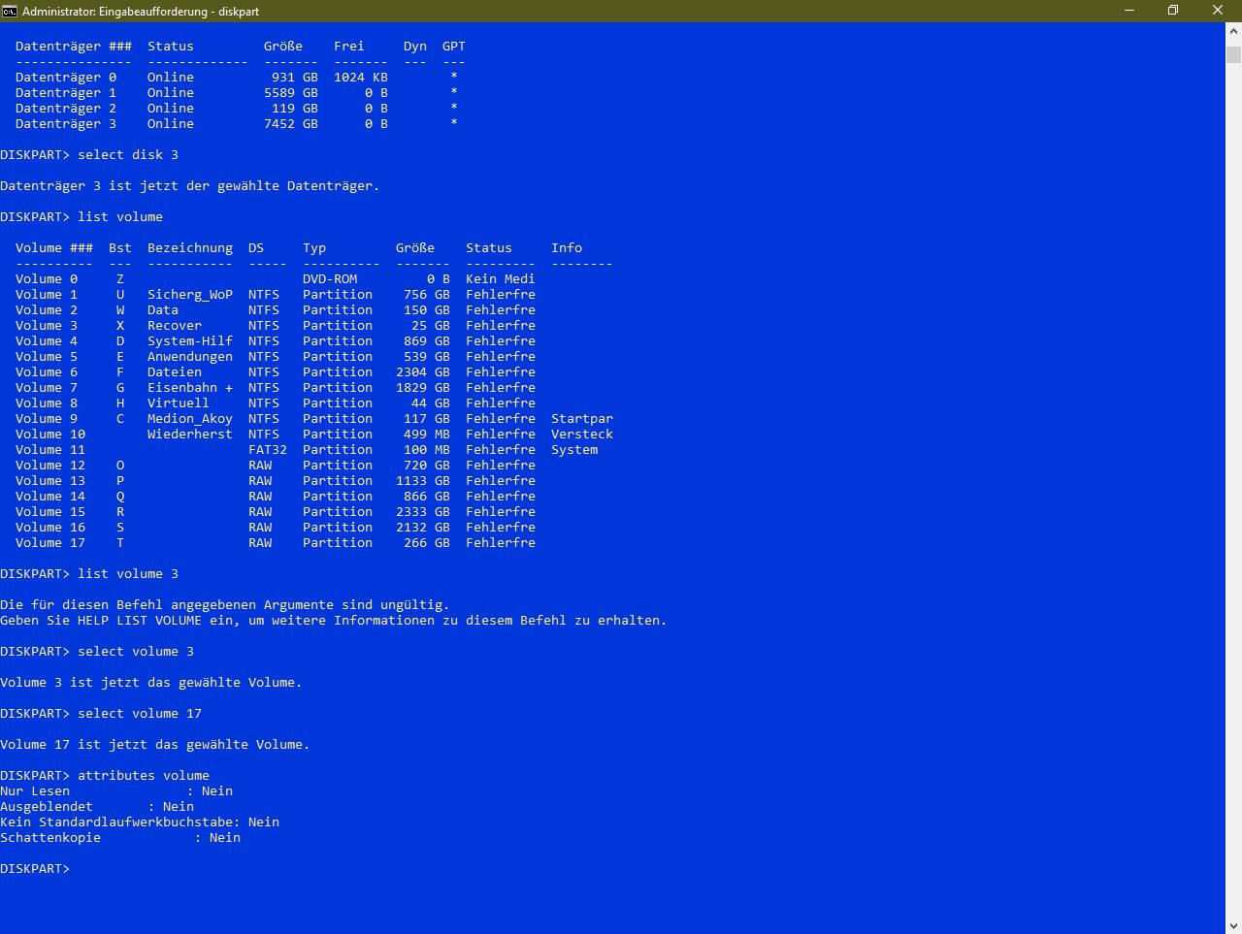
Task: Minimize the diskpart console window
Action: coord(1129,11)
